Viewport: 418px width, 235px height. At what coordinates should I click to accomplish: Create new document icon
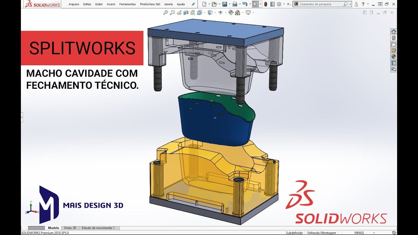(204, 4)
